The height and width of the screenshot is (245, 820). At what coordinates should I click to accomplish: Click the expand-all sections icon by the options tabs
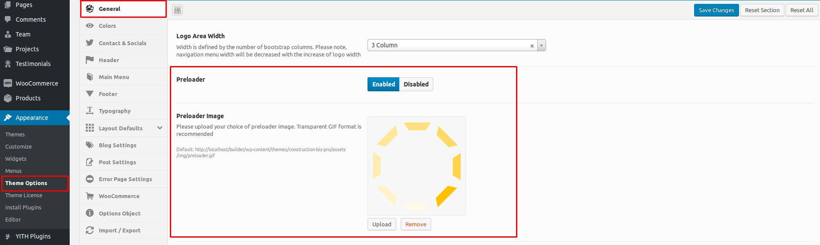pos(177,10)
